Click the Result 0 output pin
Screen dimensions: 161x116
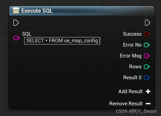point(147,78)
